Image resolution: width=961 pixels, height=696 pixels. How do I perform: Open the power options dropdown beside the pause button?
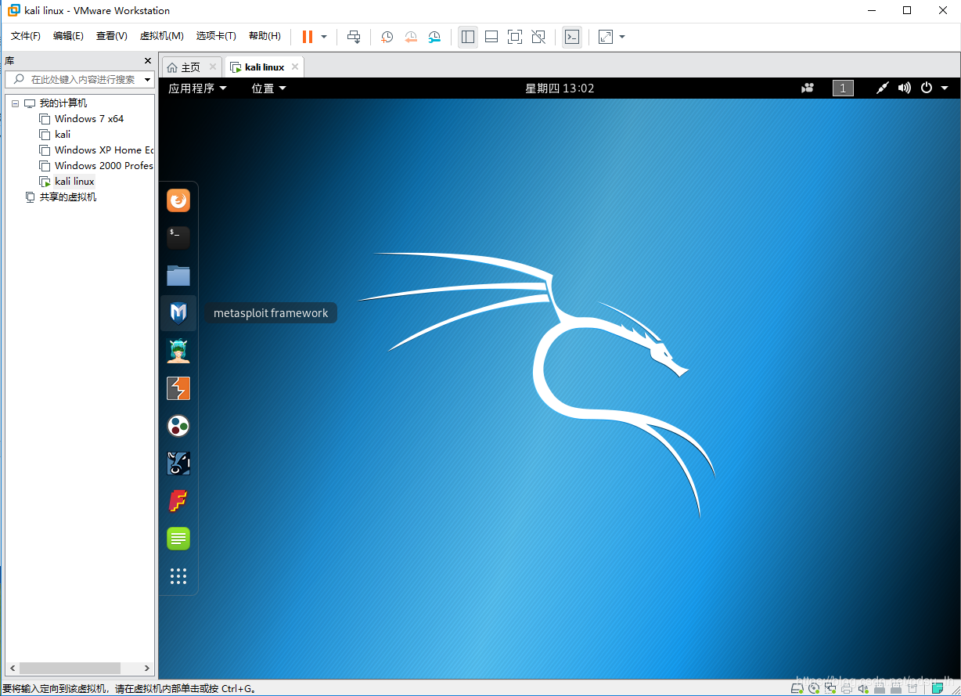(x=324, y=37)
